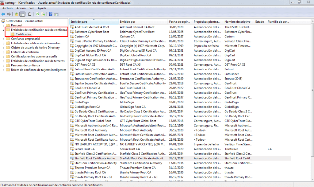Viewport: 314px width, 187px height.
Task: Click the Export list toolbar icon
Action: coord(43,14)
